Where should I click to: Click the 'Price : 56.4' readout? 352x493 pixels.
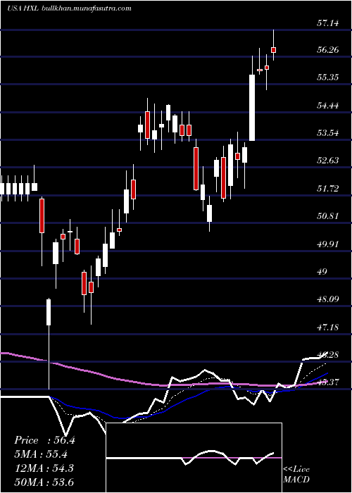pyautogui.click(x=44, y=440)
